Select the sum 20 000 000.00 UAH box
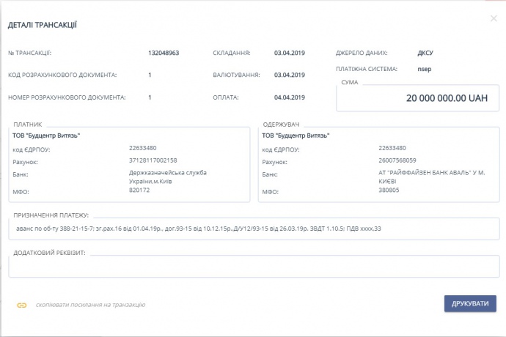Image resolution: width=506 pixels, height=337 pixels. coord(418,98)
